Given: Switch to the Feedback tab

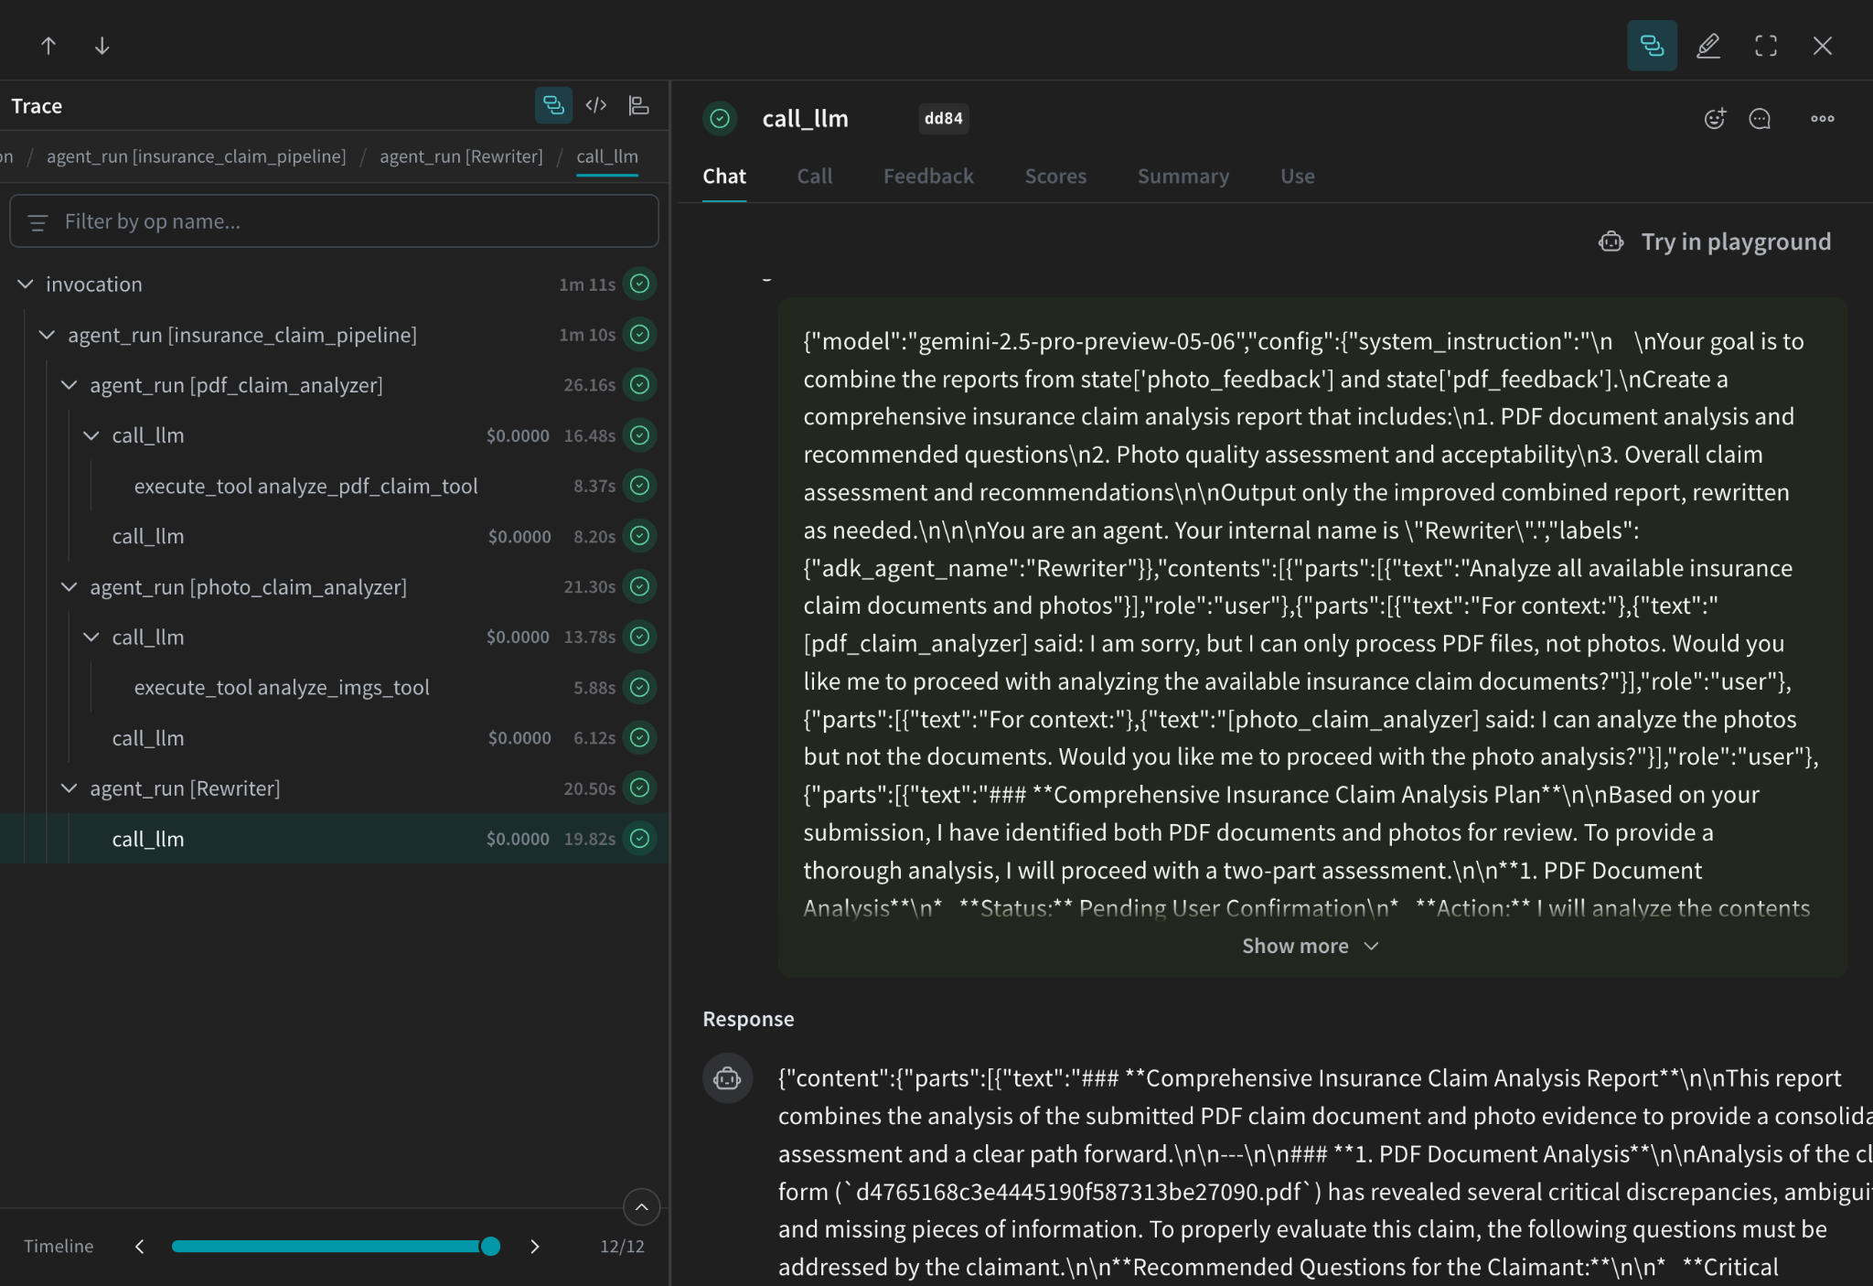Looking at the screenshot, I should [x=928, y=177].
